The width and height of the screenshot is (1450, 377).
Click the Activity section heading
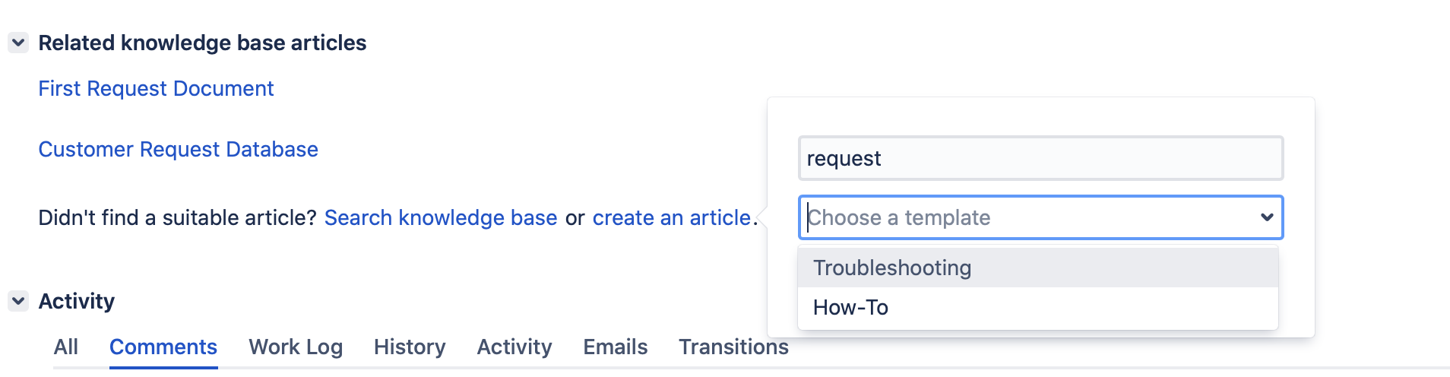pyautogui.click(x=77, y=302)
